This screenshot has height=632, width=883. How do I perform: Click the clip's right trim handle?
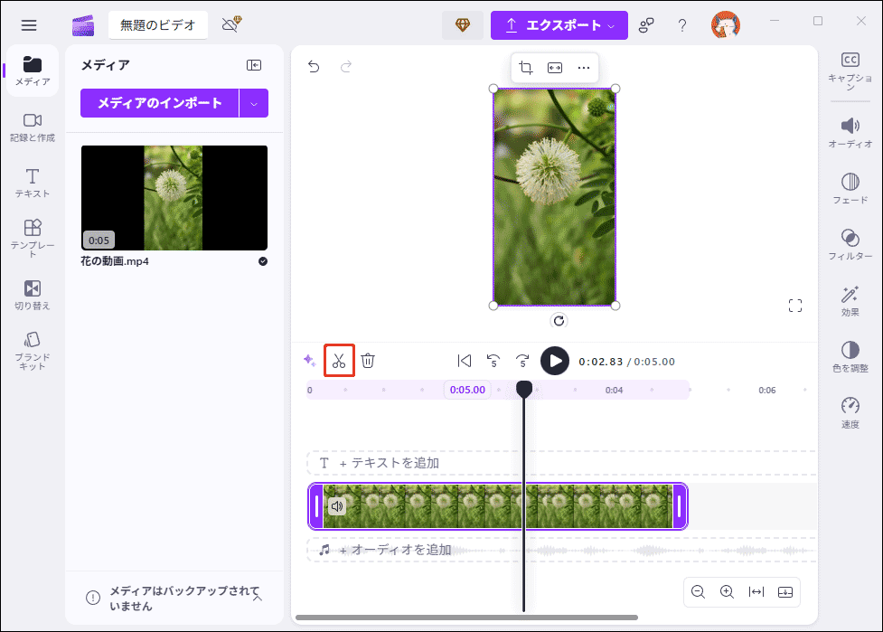pyautogui.click(x=680, y=506)
